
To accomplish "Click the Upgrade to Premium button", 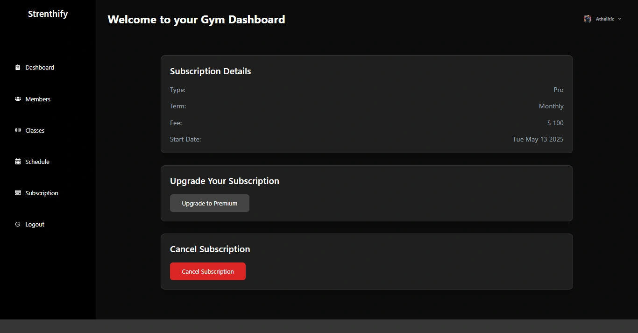I will [210, 203].
